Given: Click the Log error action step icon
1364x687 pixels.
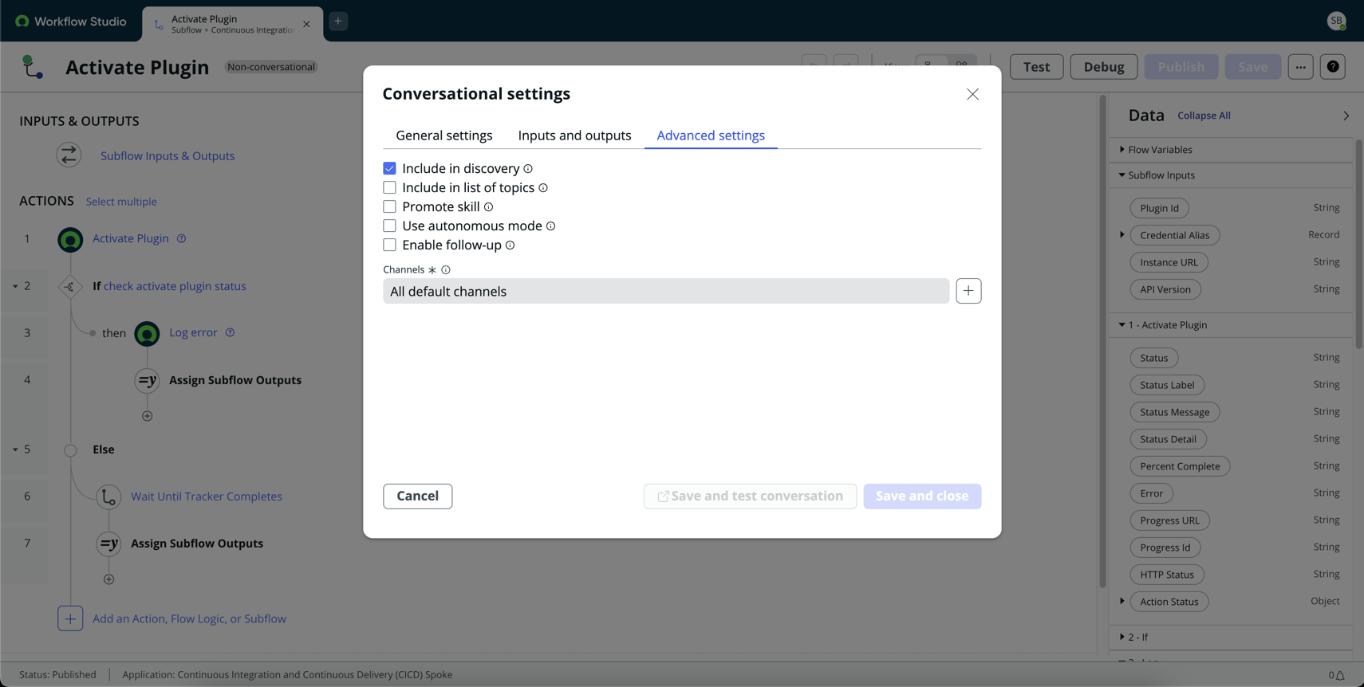Looking at the screenshot, I should 147,333.
